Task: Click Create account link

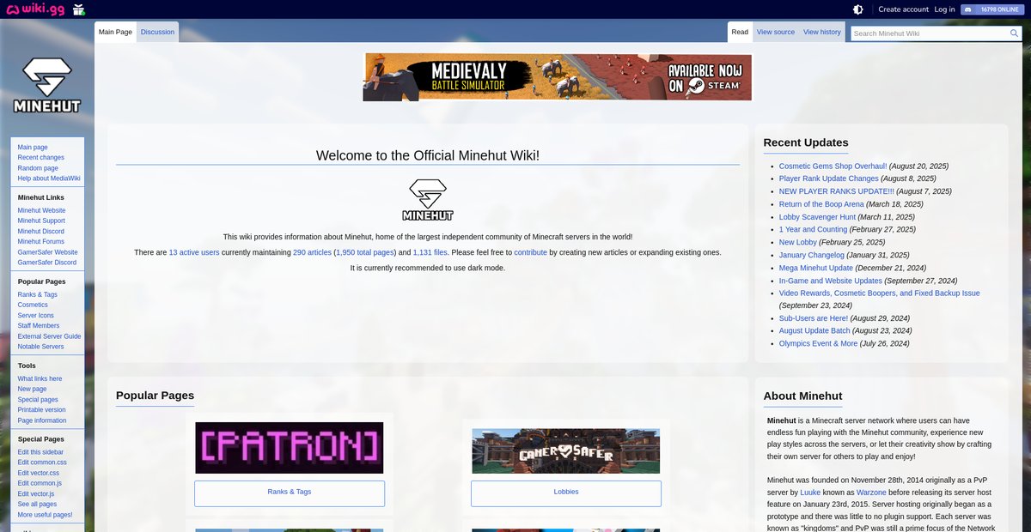Action: (x=903, y=9)
